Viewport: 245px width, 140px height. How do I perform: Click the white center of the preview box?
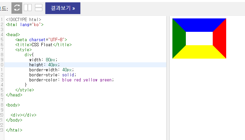coord(199,39)
